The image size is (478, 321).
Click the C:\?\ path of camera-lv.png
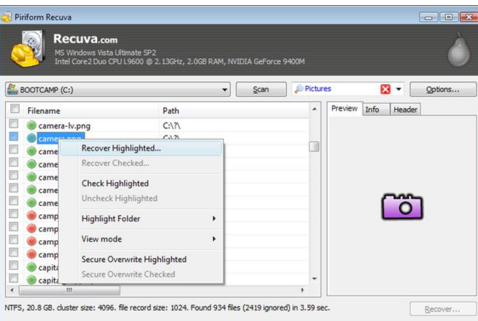click(x=171, y=126)
